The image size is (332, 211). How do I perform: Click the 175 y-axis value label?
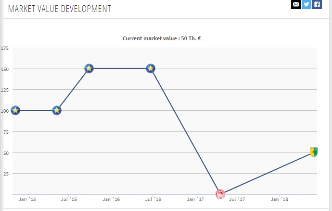tap(5, 48)
